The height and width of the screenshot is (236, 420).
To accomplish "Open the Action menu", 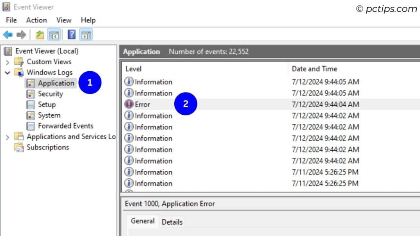I will click(x=36, y=20).
